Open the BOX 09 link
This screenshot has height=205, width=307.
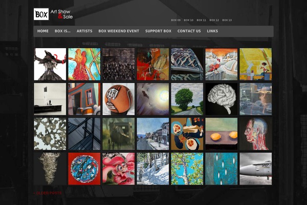tap(176, 20)
